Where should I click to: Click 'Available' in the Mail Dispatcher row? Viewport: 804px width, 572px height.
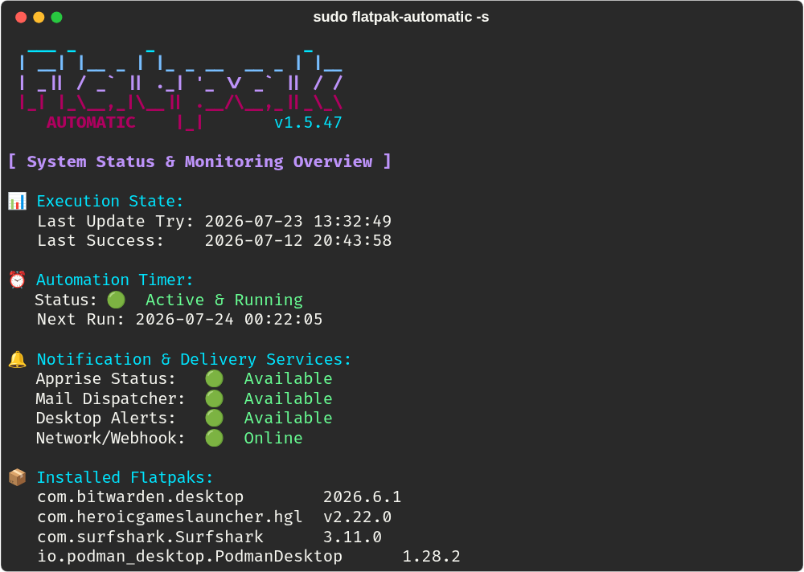(x=288, y=398)
